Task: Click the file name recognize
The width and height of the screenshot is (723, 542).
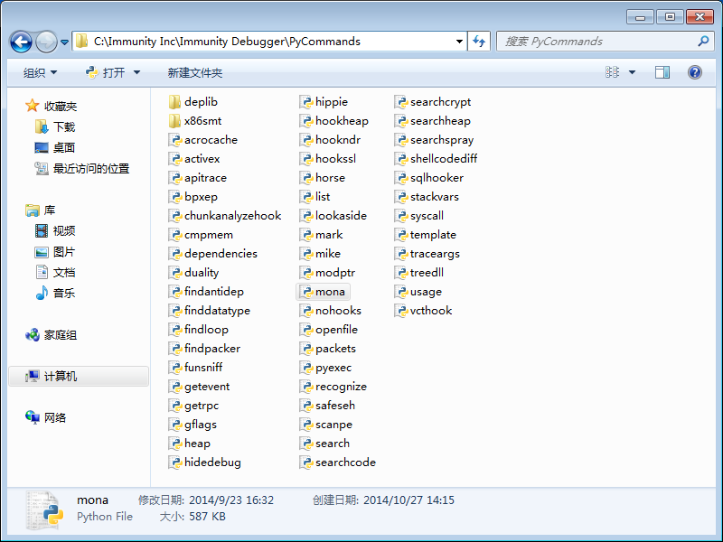Action: pyautogui.click(x=342, y=387)
